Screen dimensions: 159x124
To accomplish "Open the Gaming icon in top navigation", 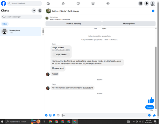I will [108, 3].
